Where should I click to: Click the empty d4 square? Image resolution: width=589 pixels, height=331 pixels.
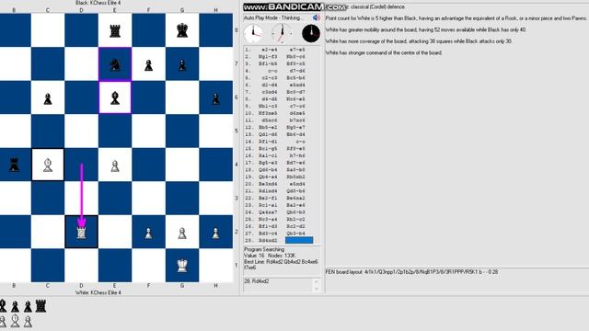tap(81, 165)
